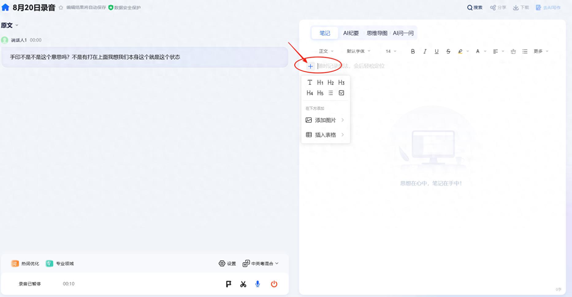Click the clear formatting icon
Screen dimensions: 572x297
click(x=513, y=51)
